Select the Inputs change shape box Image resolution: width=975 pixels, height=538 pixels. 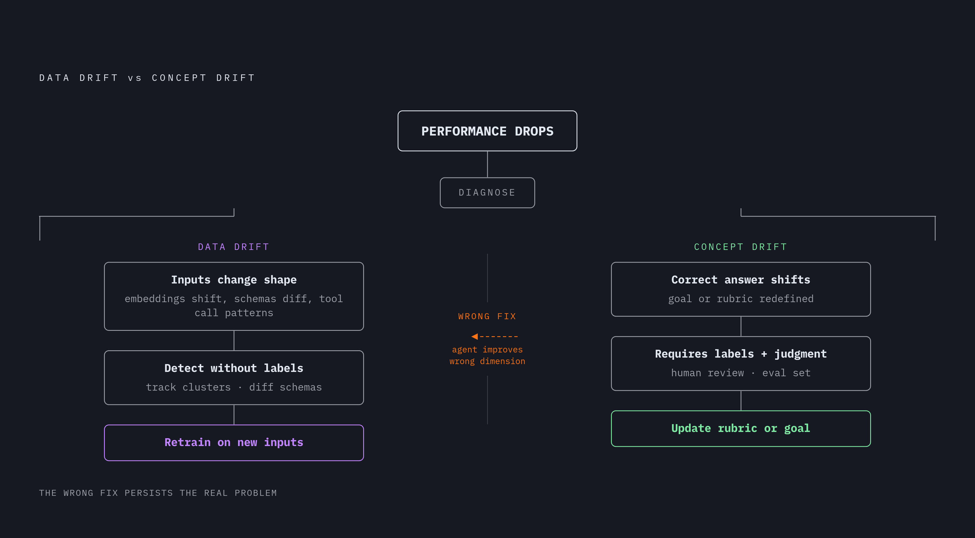[234, 296]
